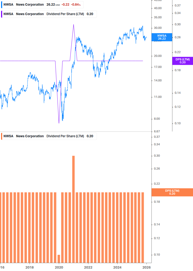Click the tallest orange bar reaching 0.30
The height and width of the screenshot is (271, 193).
(73, 209)
